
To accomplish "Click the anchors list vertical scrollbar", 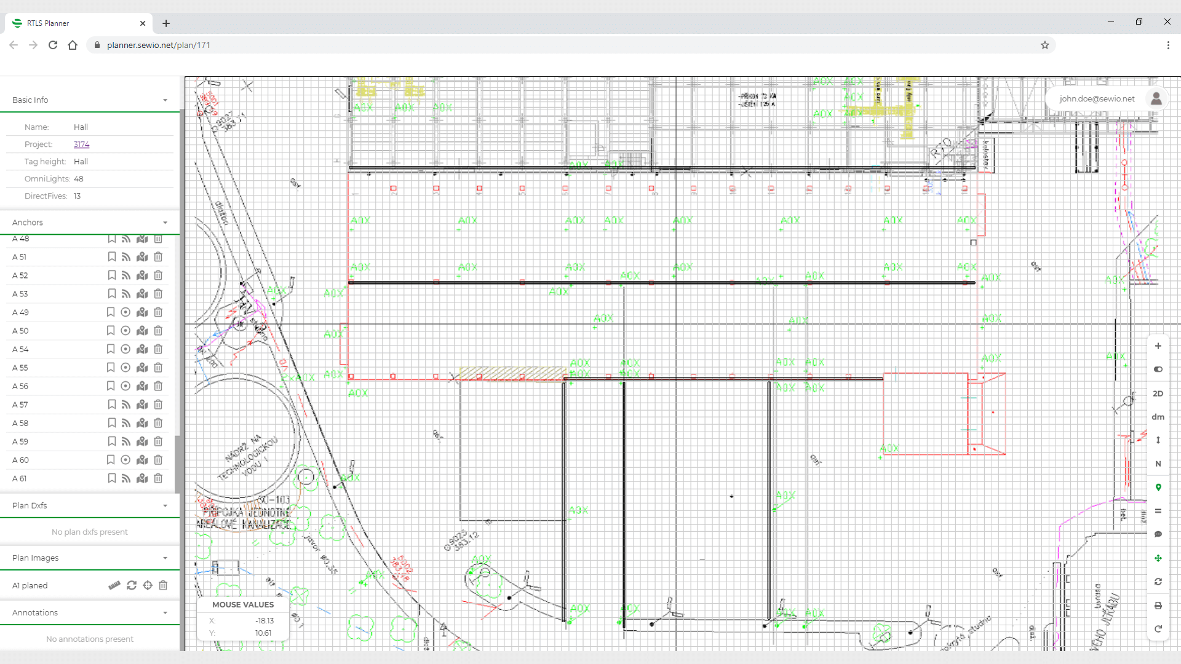I will pyautogui.click(x=177, y=464).
